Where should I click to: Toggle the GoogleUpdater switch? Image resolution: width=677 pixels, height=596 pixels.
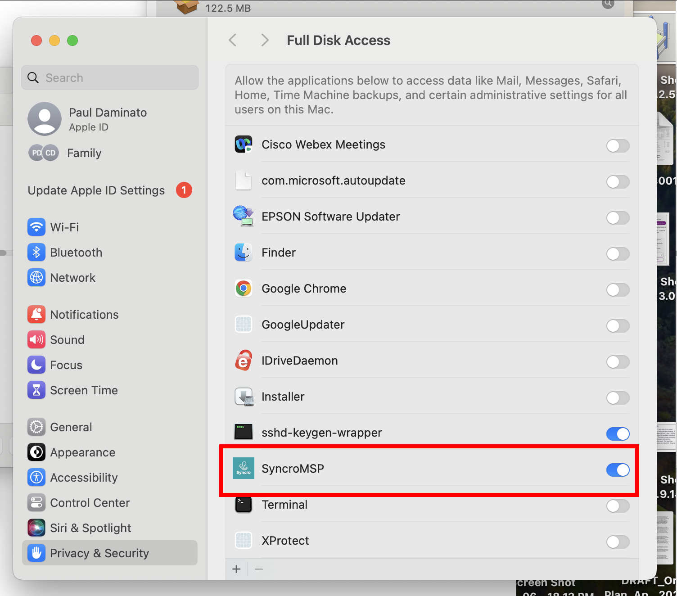click(618, 326)
